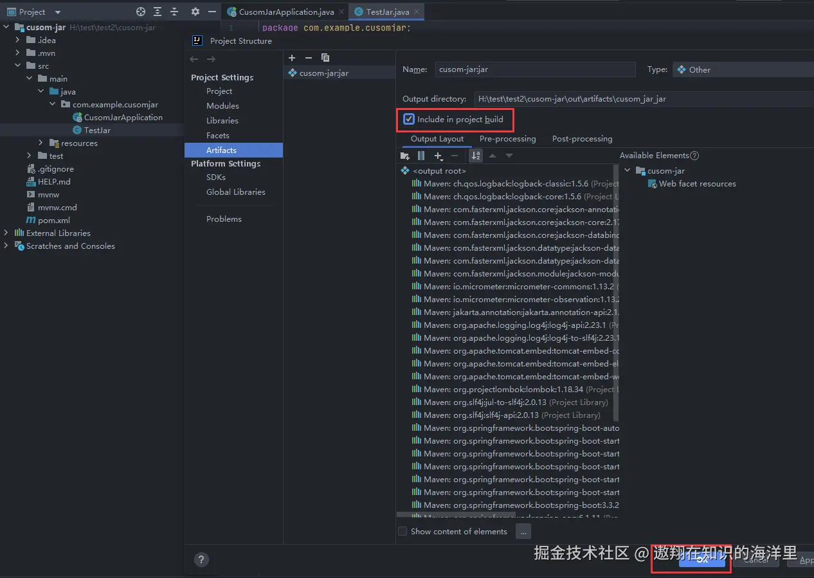
Task: Collapse the src folder
Action: tap(18, 66)
